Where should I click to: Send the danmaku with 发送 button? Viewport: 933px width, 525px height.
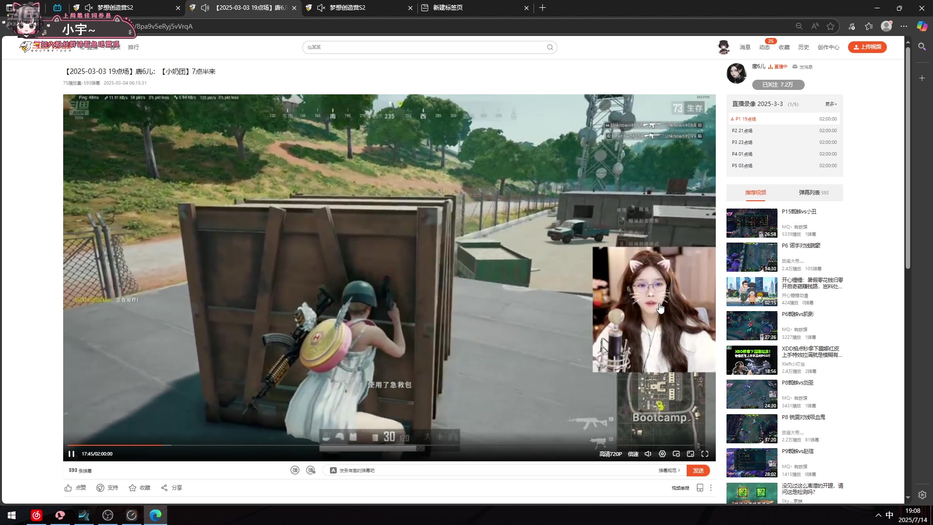(x=698, y=470)
